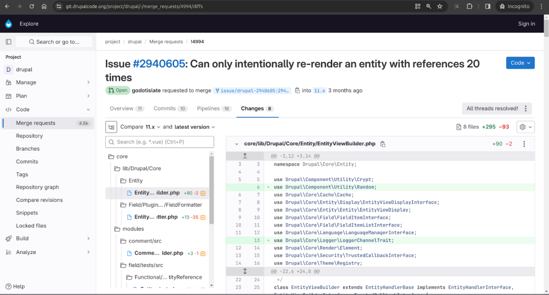Bookmark this page with the star icon
The image size is (549, 295).
click(x=440, y=6)
